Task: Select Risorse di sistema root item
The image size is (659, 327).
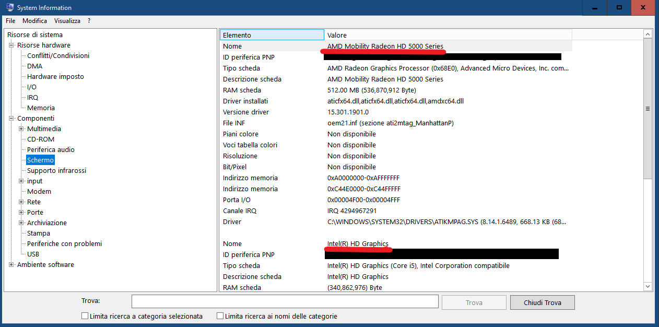Action: click(35, 35)
